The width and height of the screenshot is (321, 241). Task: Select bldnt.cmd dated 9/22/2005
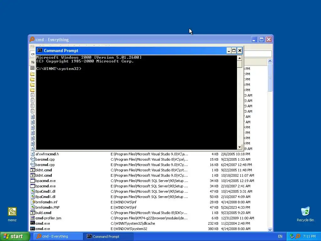[x=44, y=170]
